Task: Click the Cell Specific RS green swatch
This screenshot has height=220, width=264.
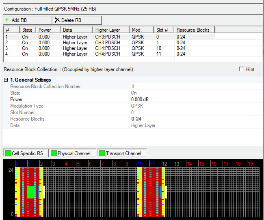Action: [8, 153]
